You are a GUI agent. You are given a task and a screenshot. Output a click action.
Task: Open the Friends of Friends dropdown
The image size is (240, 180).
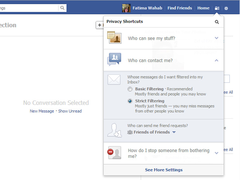(151, 132)
